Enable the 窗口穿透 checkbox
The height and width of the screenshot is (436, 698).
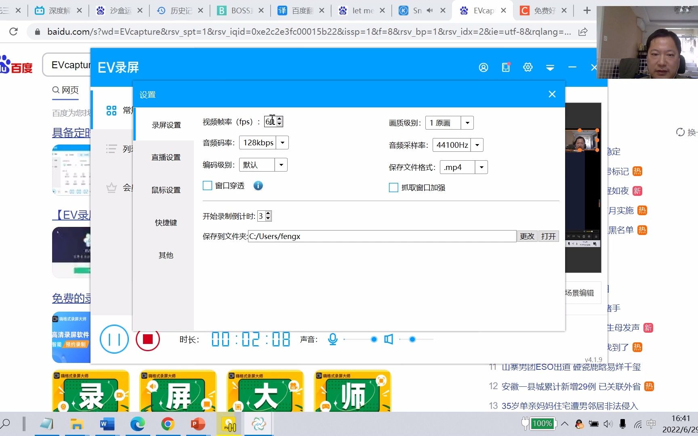[x=207, y=185]
